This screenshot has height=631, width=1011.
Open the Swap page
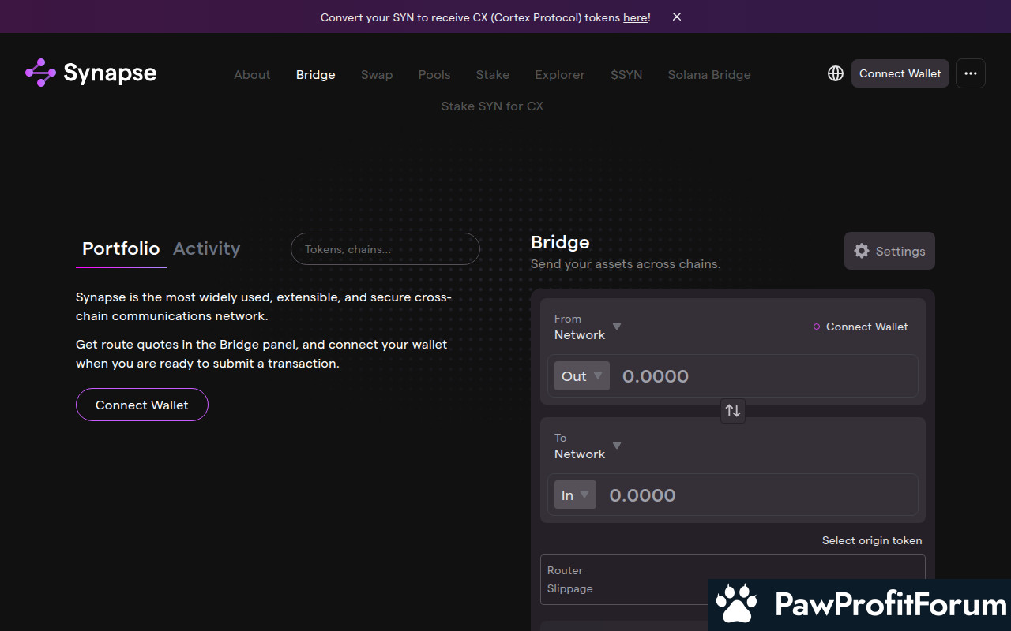(x=377, y=75)
